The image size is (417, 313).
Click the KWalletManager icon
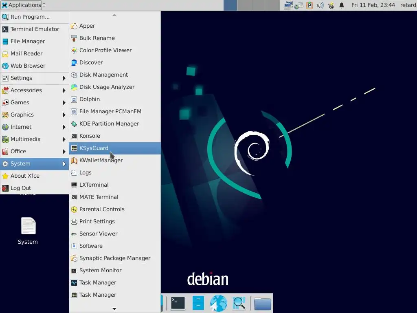pos(74,161)
